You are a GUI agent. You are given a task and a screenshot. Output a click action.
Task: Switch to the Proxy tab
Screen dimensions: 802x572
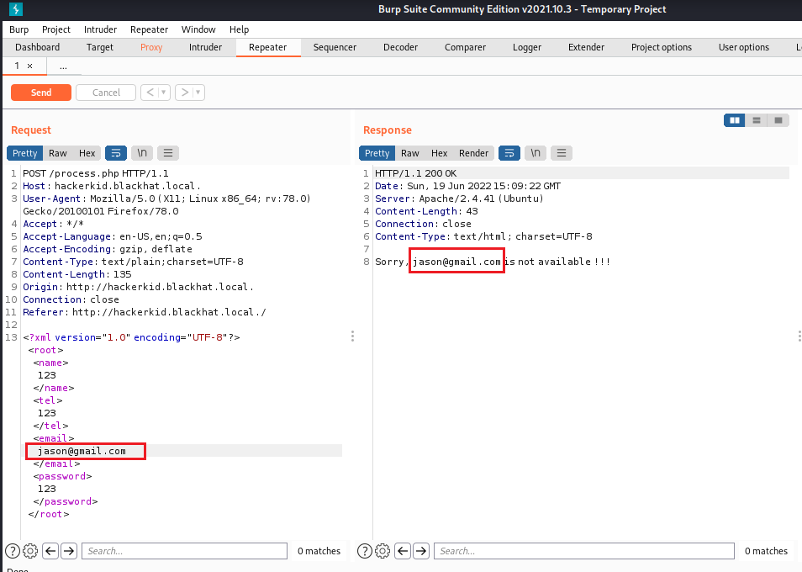click(151, 48)
